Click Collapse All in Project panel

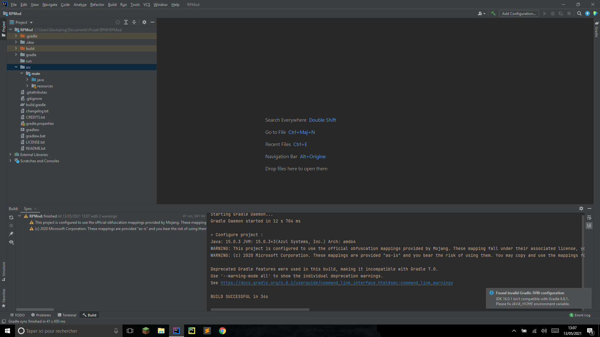click(x=134, y=22)
